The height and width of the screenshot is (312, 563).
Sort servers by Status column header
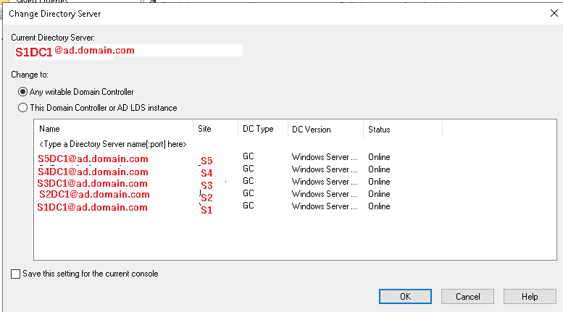click(x=402, y=130)
